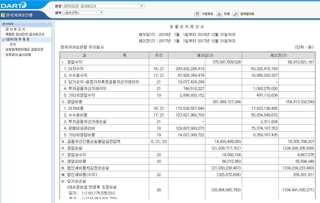Open the 주석 notes entry
This screenshot has width=320, height=203.
coord(13,45)
